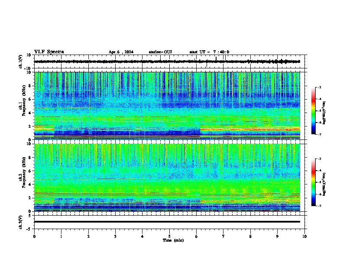The image size is (343, 265).
Task: Click the "ch.1(V)" waveform axis label
Action: point(20,61)
